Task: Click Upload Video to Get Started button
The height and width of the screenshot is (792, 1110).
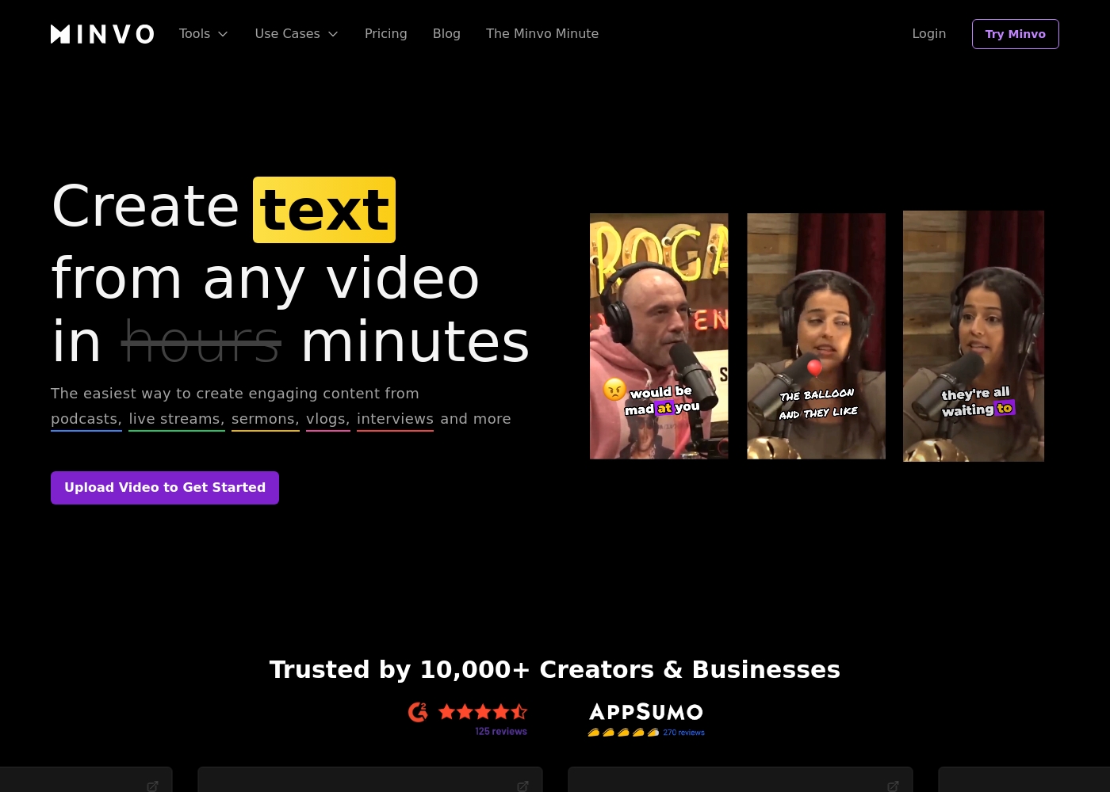Action: [165, 488]
